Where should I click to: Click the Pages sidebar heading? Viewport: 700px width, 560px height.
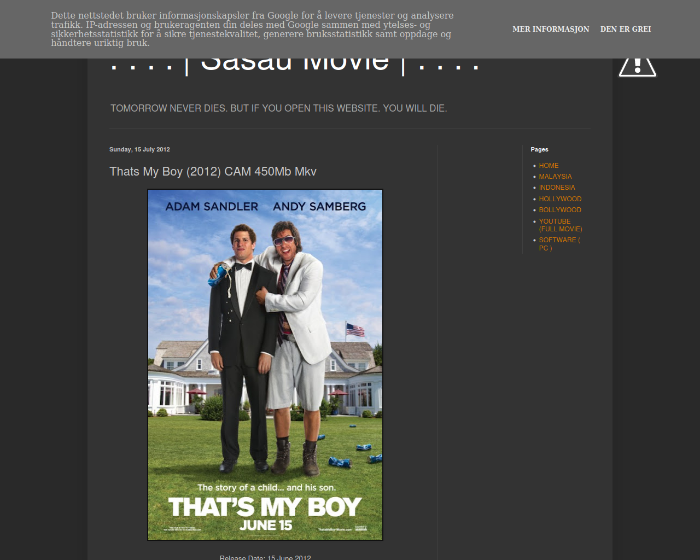click(539, 149)
